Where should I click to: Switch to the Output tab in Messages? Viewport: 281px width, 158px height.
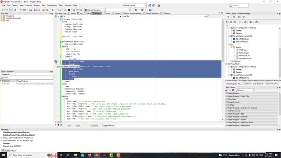pos(13,151)
